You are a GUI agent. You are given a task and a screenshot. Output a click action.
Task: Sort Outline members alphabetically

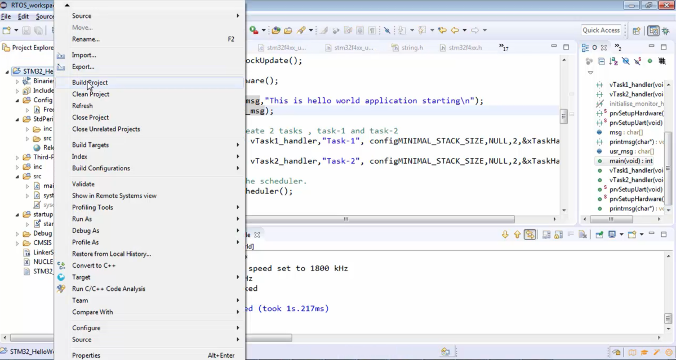click(613, 62)
